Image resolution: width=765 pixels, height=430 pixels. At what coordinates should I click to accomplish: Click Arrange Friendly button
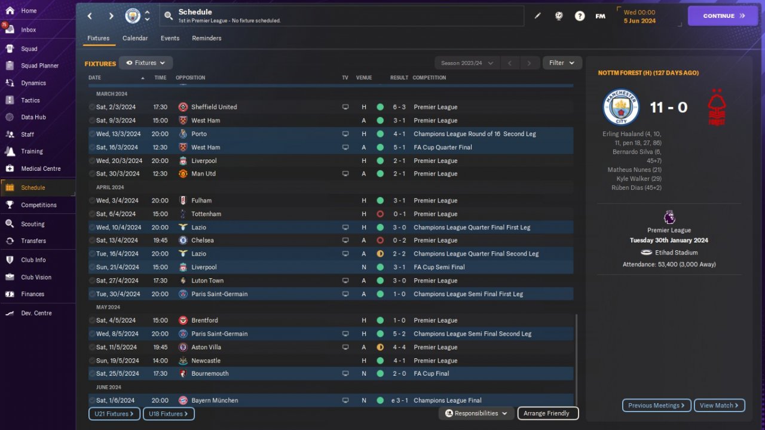point(547,413)
